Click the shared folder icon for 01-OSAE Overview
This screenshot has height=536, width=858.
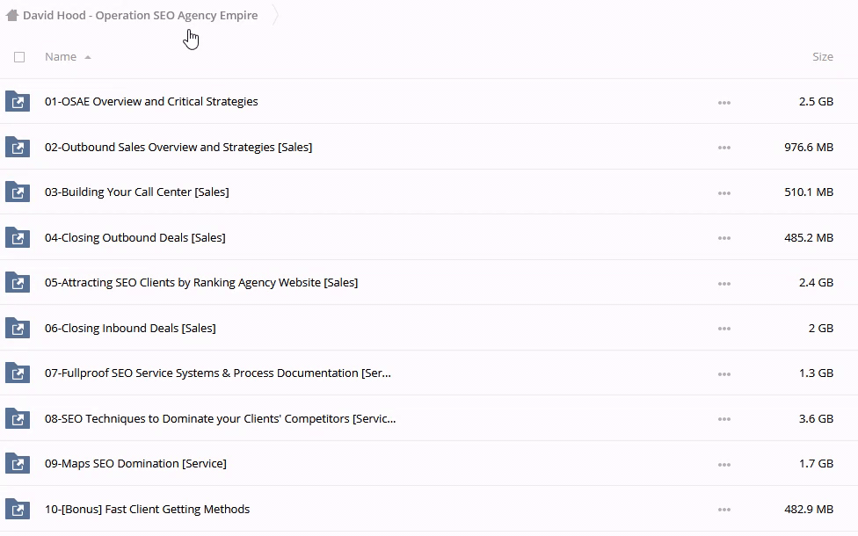(x=17, y=101)
